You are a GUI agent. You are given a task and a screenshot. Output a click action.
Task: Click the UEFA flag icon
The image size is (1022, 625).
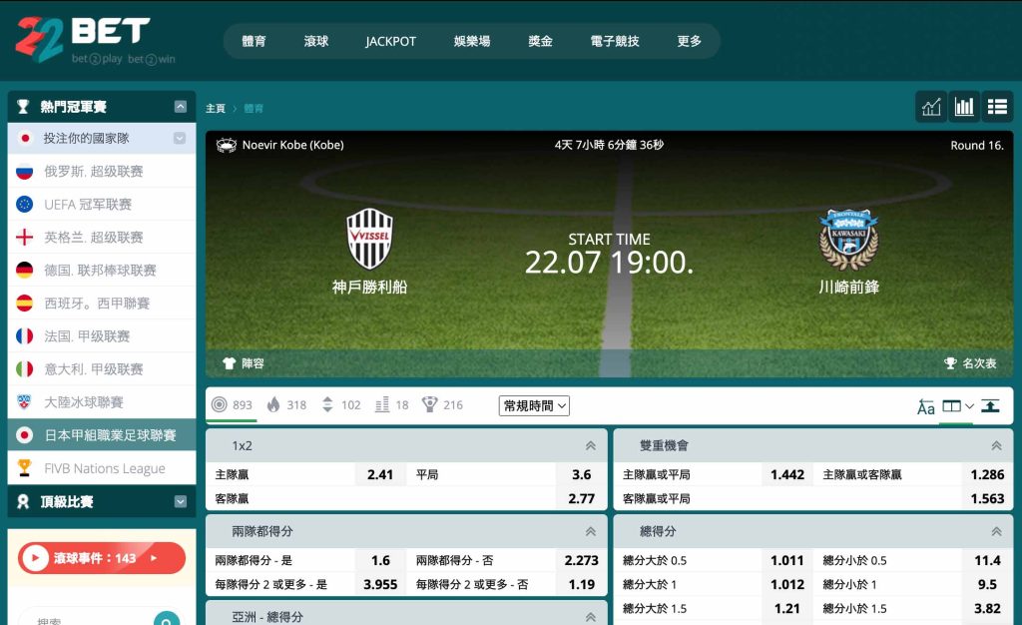coord(24,204)
